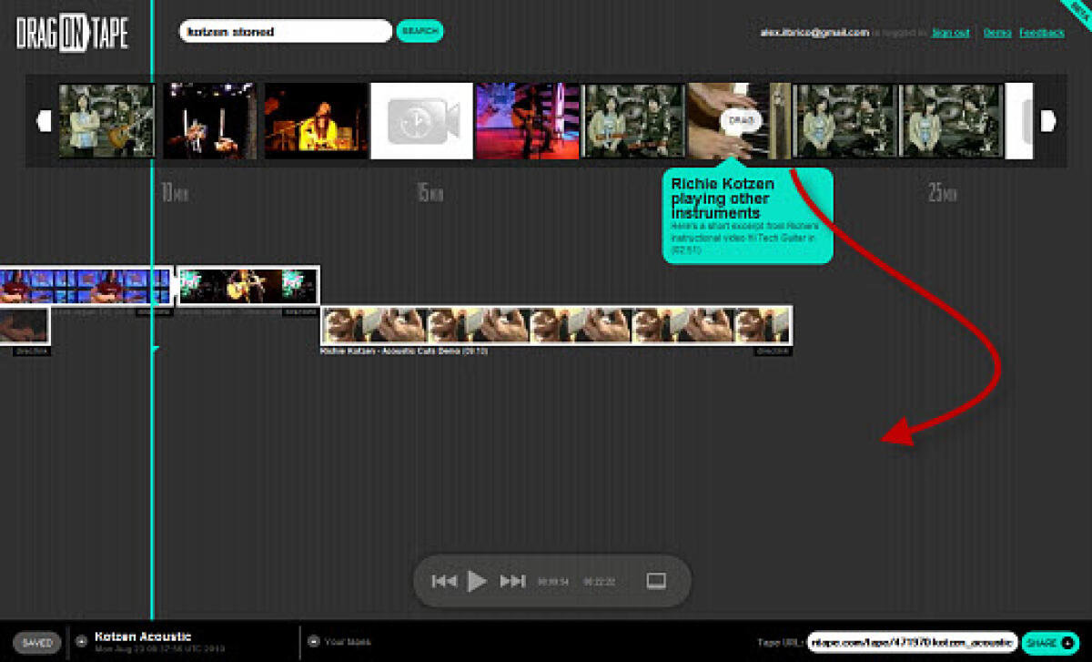Select the last search result thumbnail
The image size is (1092, 662).
(x=951, y=121)
